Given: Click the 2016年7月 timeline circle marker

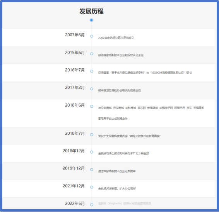Looking at the screenshot, I should coord(92,71).
